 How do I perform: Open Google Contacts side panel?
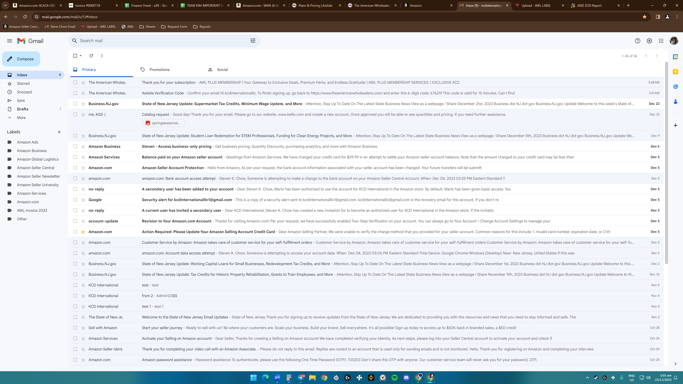[x=675, y=102]
